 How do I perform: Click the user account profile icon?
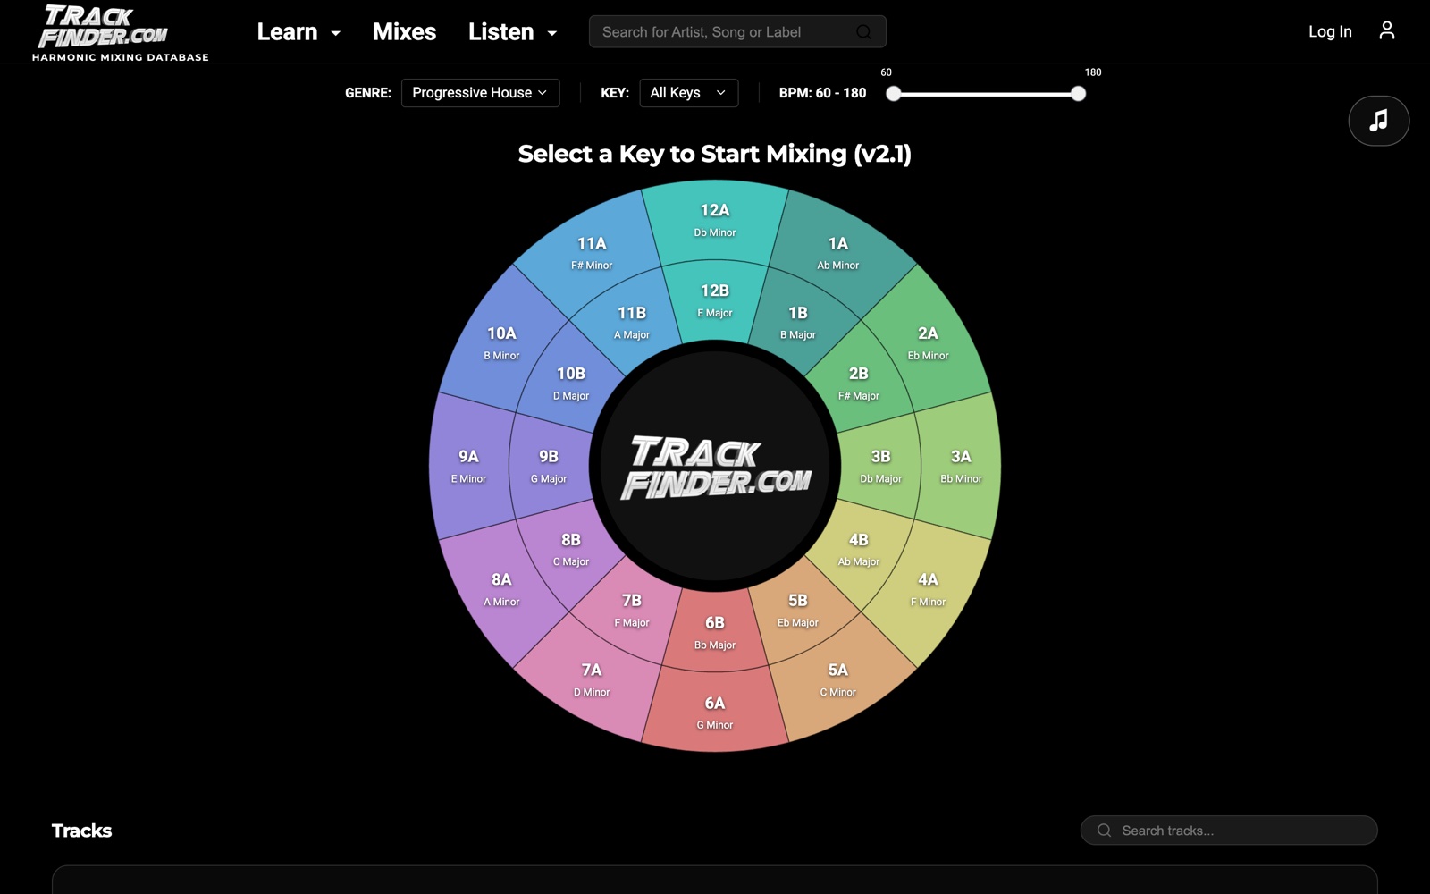pos(1386,30)
